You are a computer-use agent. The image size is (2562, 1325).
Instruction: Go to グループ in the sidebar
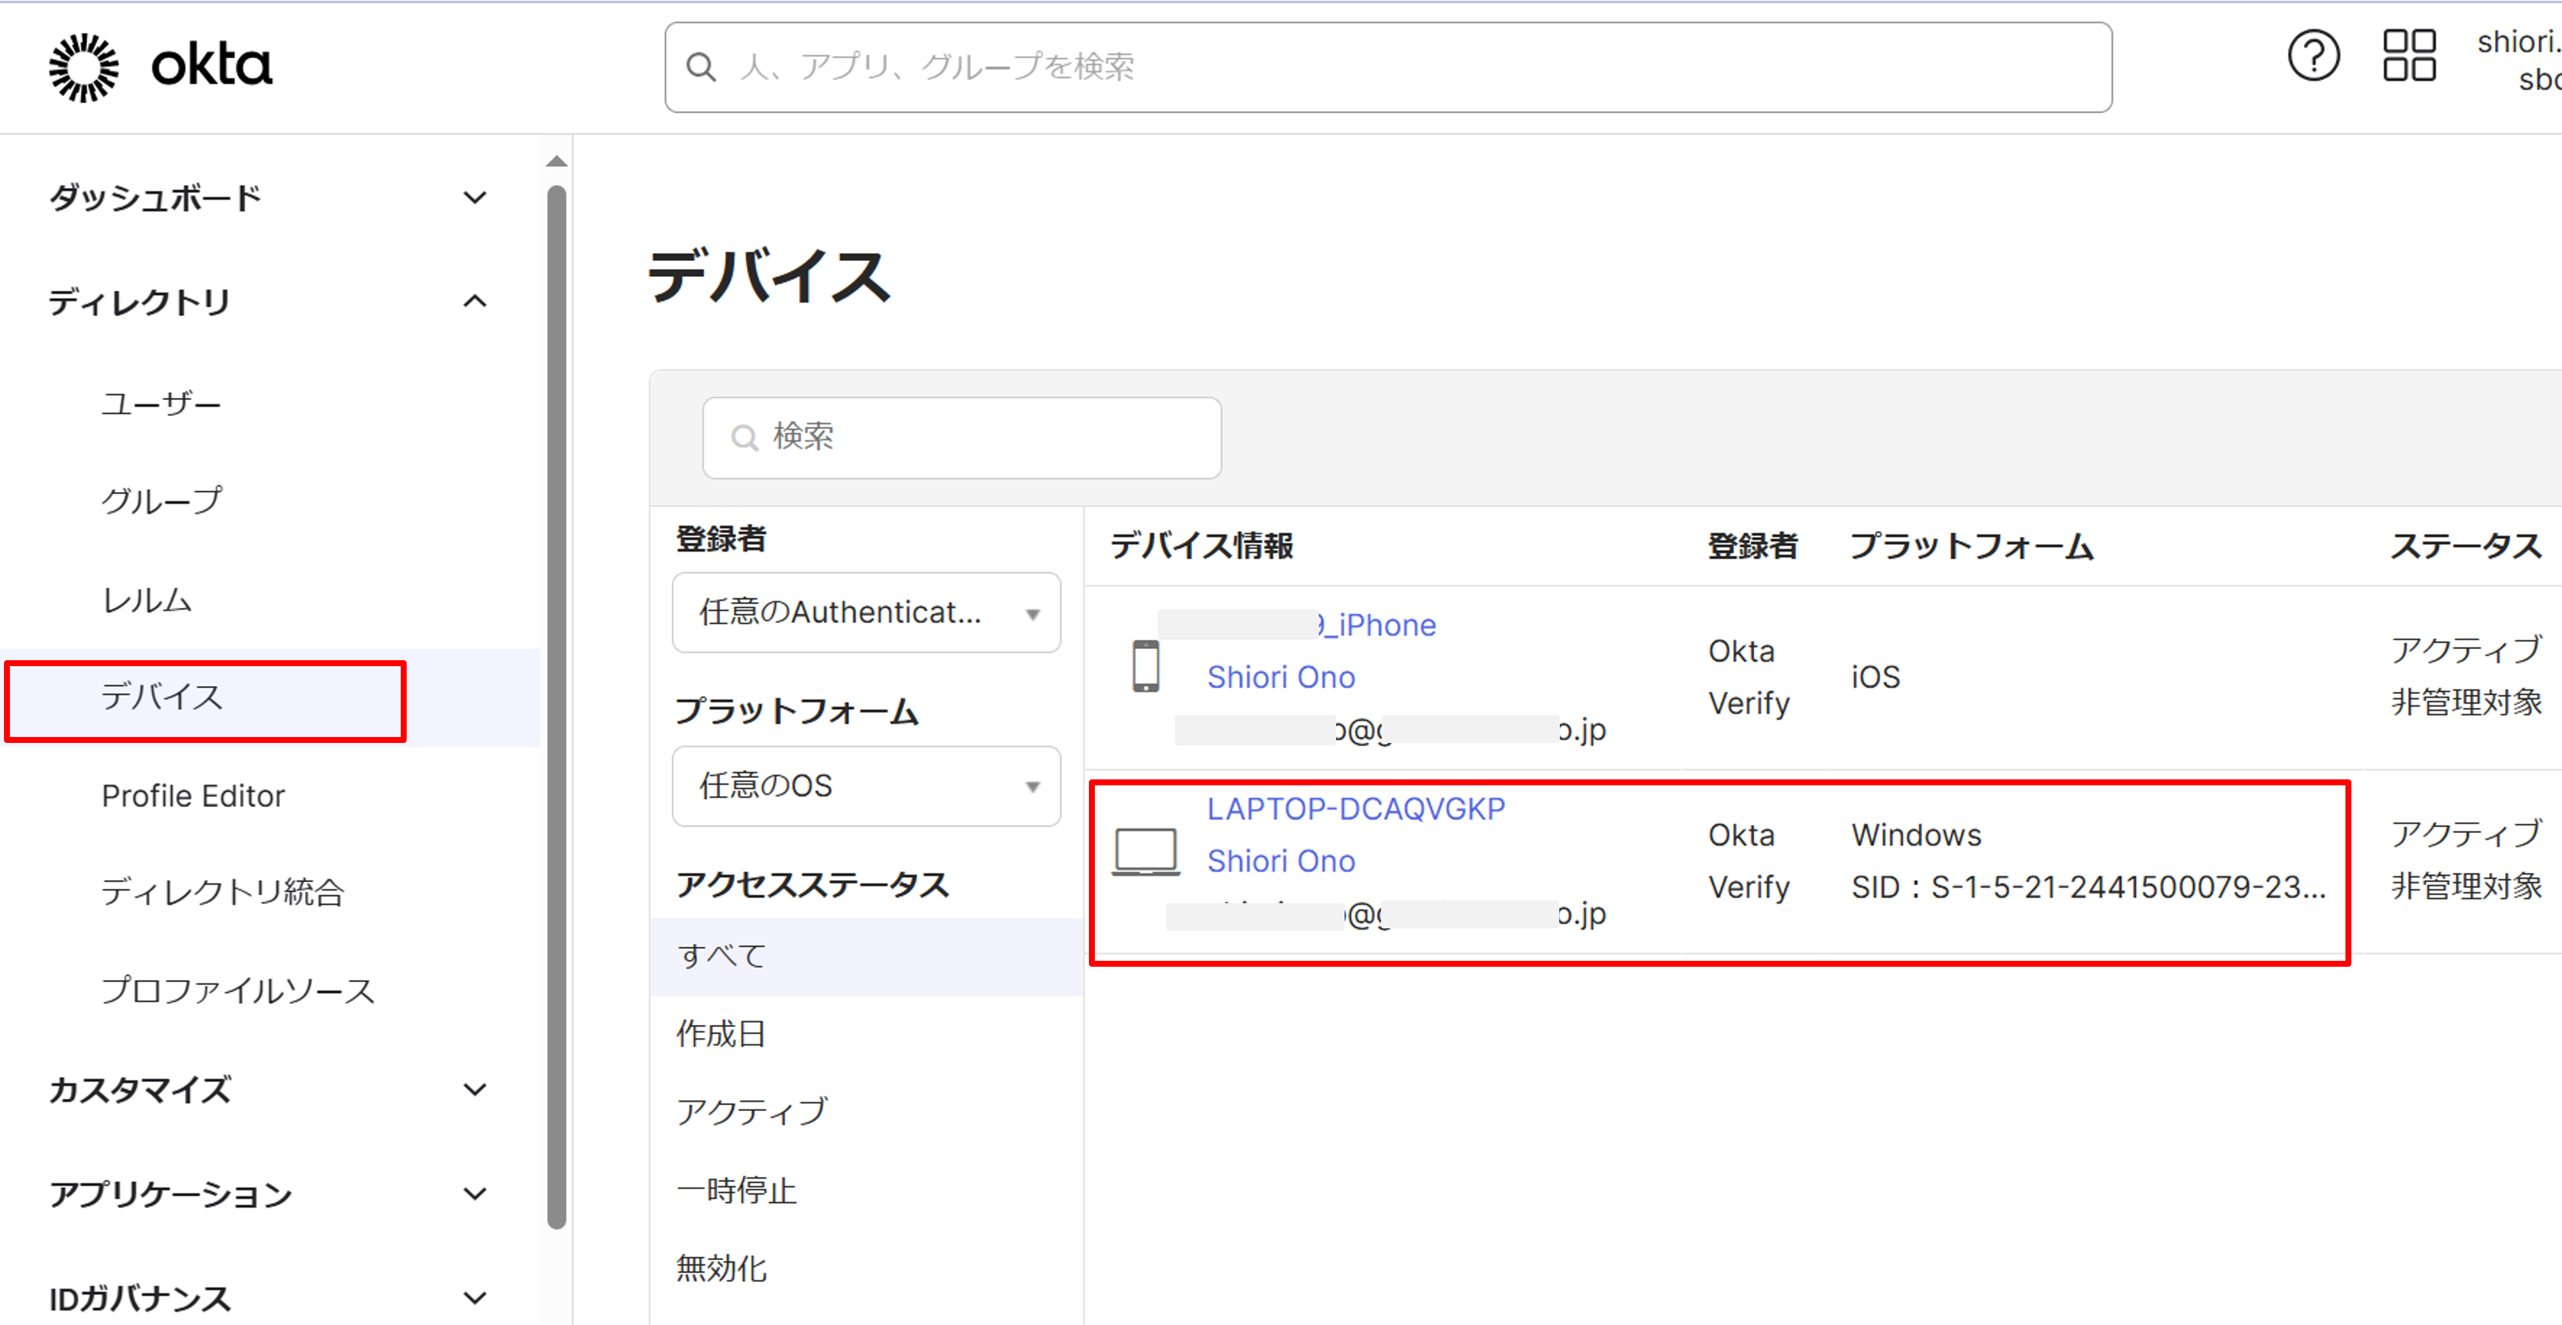(x=161, y=501)
